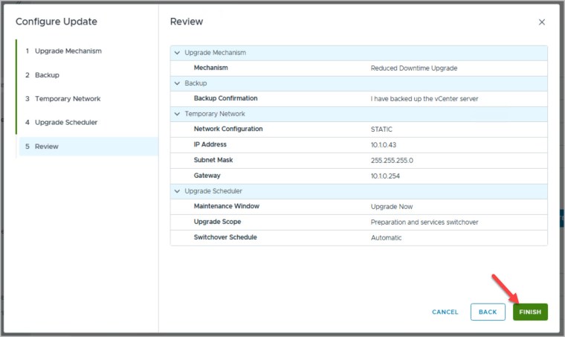Collapse the Backup section chevron in Review
The height and width of the screenshot is (337, 565).
click(177, 83)
